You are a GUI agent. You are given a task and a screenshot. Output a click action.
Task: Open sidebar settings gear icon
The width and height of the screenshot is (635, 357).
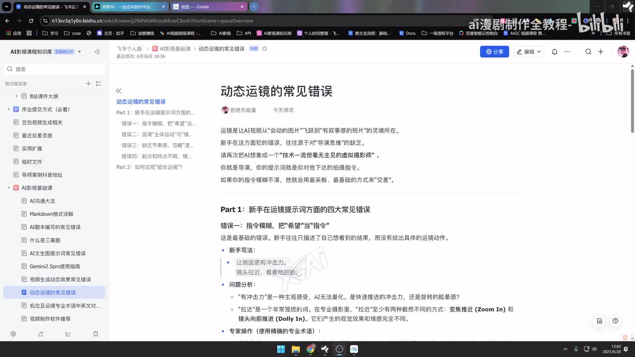[x=13, y=334]
